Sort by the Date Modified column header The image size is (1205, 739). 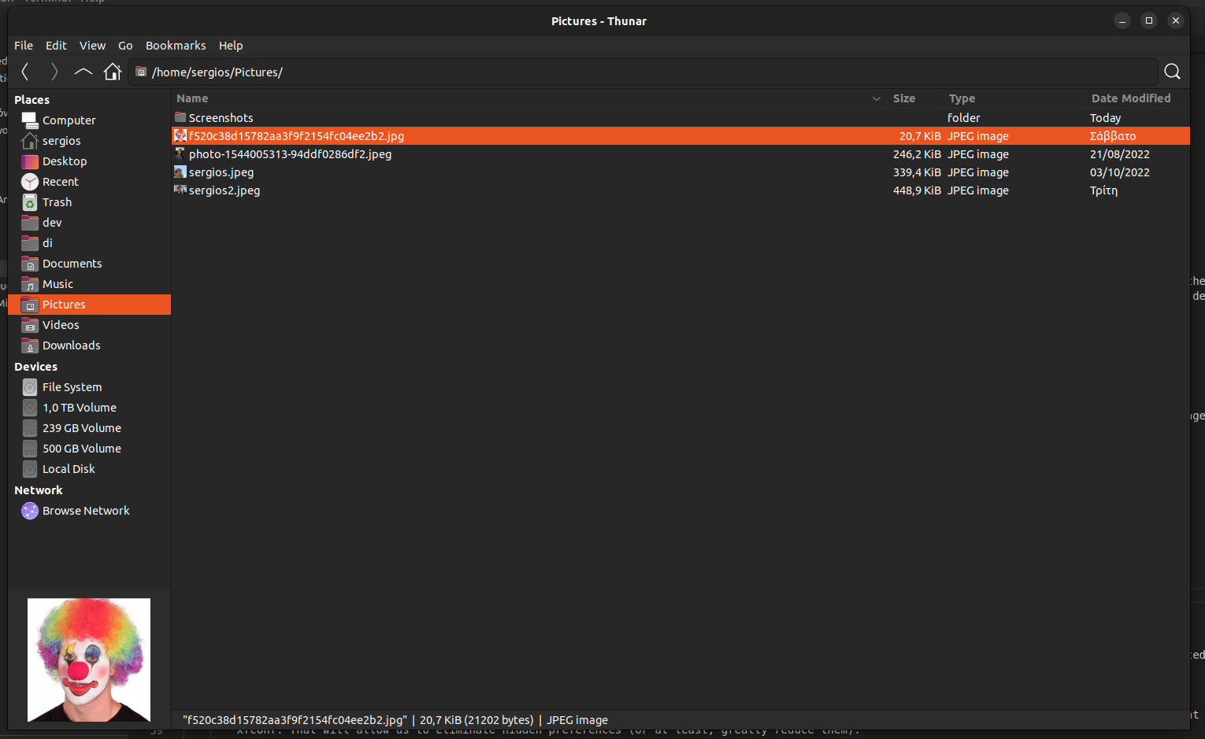point(1131,98)
